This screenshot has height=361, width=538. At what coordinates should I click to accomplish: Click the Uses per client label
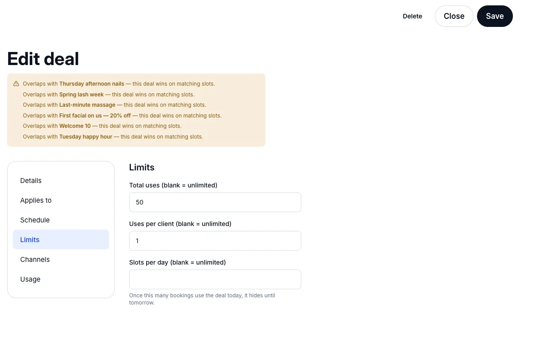(x=180, y=224)
